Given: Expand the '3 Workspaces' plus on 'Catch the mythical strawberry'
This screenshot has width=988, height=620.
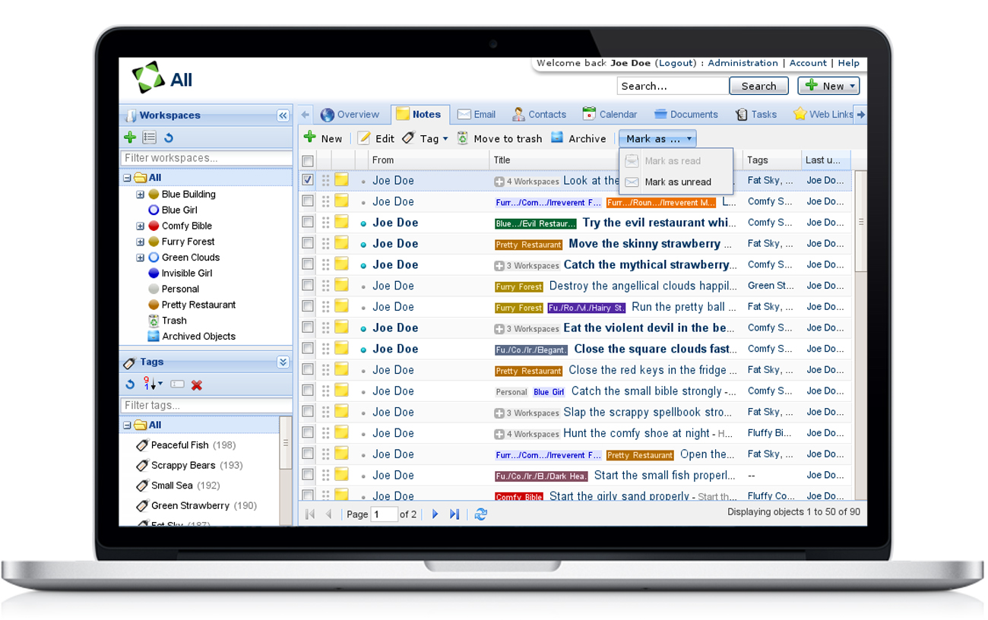Looking at the screenshot, I should (499, 266).
